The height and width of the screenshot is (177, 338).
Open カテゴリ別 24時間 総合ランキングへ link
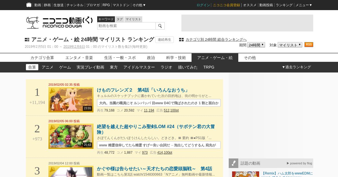pos(216,40)
